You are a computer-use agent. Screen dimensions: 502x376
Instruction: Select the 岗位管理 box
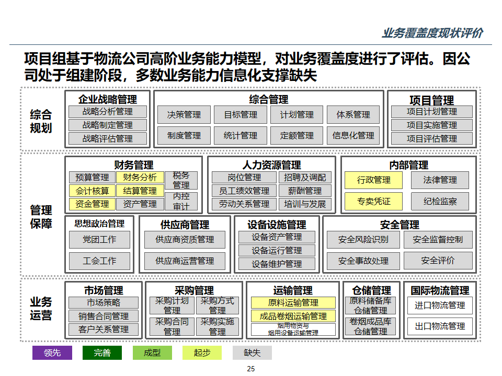point(244,177)
